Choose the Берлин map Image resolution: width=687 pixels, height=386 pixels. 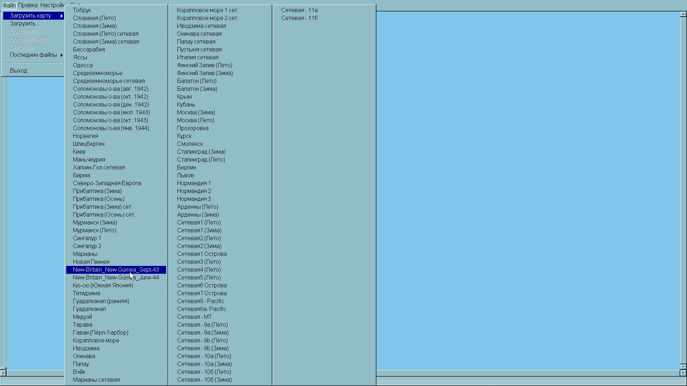[x=186, y=168]
